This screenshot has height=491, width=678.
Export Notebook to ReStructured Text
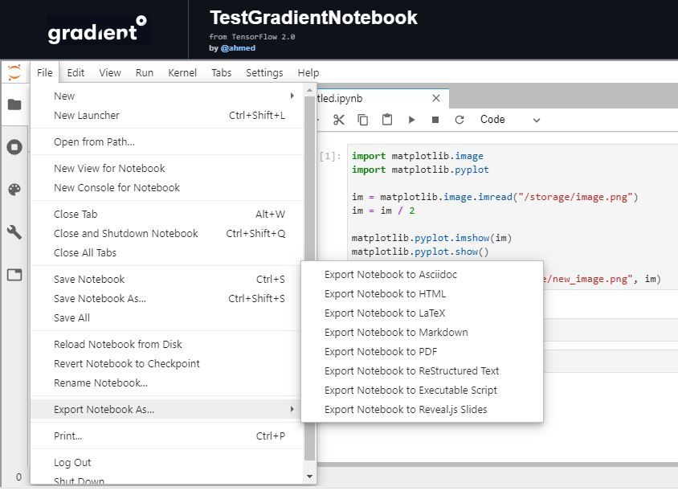click(x=422, y=370)
